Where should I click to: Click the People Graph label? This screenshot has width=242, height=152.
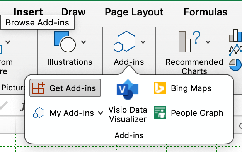[197, 113]
